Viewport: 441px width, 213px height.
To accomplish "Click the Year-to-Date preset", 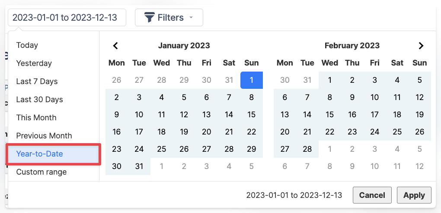I will click(x=40, y=154).
